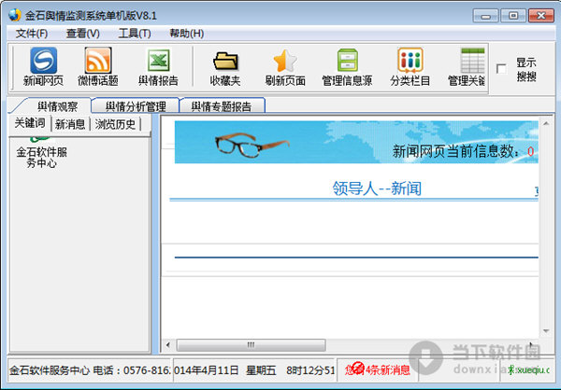Click the 金石软件服务中心 电话 status text
The height and width of the screenshot is (390, 561).
pyautogui.click(x=90, y=370)
